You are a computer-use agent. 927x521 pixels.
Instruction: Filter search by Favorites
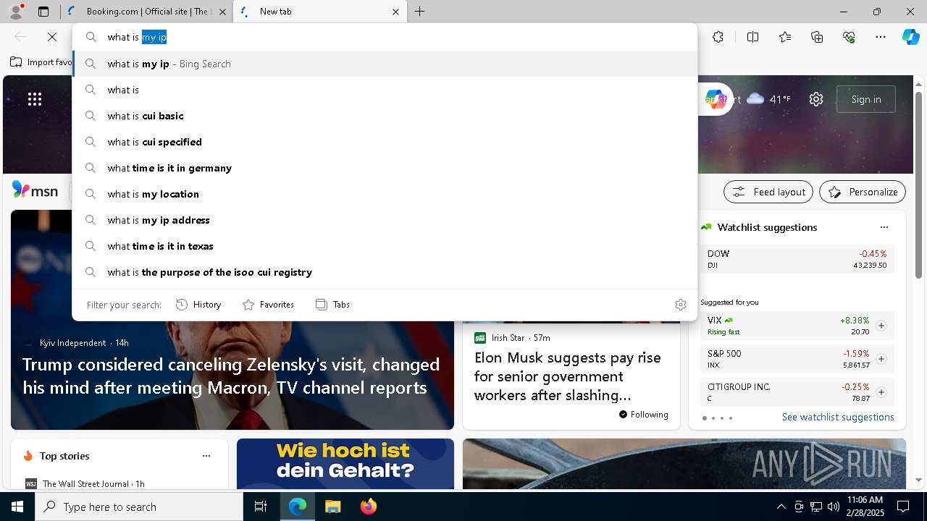point(268,305)
